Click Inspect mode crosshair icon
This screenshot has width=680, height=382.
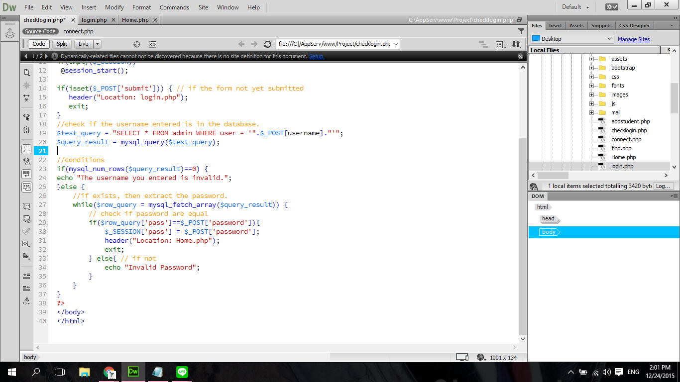137,44
